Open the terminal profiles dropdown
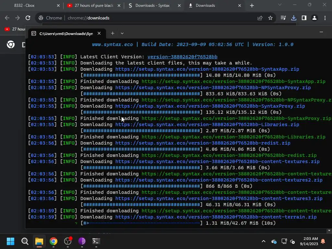Image resolution: width=332 pixels, height=249 pixels. pos(122,33)
